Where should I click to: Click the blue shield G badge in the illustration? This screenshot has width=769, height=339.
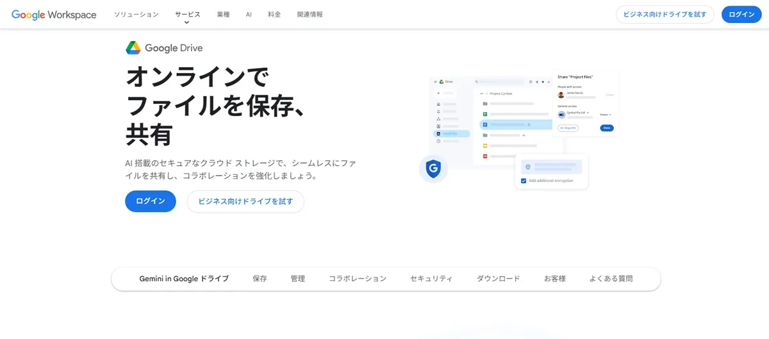[433, 169]
